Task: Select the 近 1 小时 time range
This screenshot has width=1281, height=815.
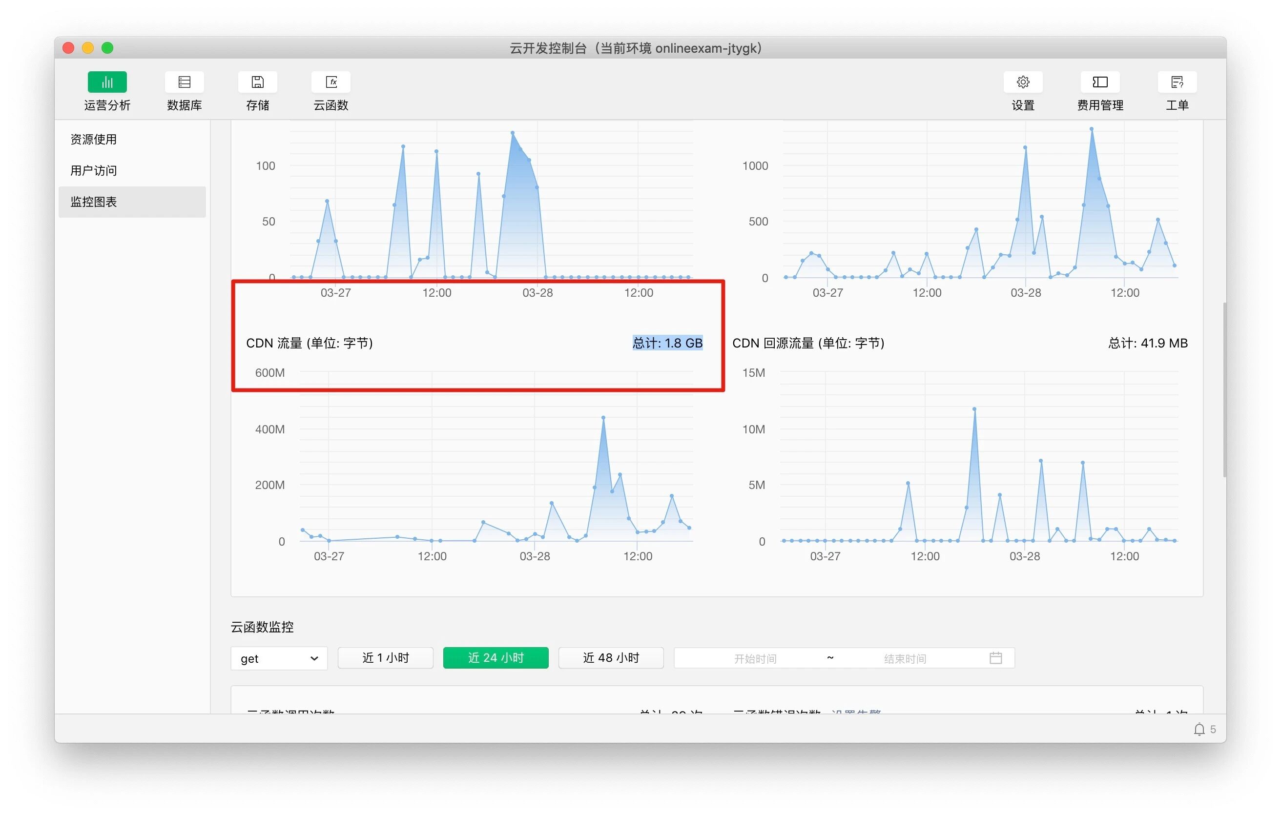Action: (x=385, y=658)
